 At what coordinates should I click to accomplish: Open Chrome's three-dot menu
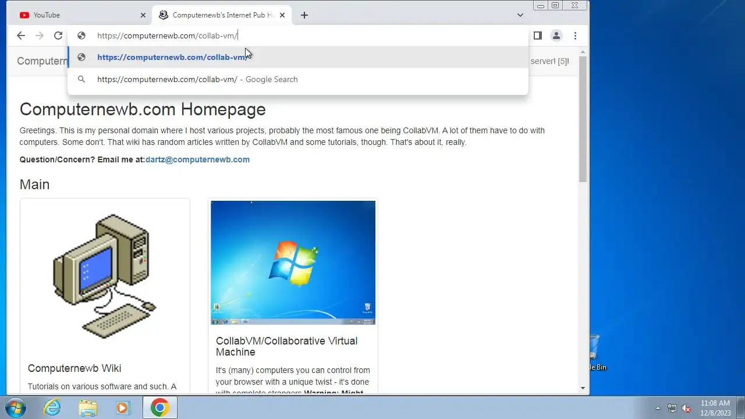tap(575, 35)
